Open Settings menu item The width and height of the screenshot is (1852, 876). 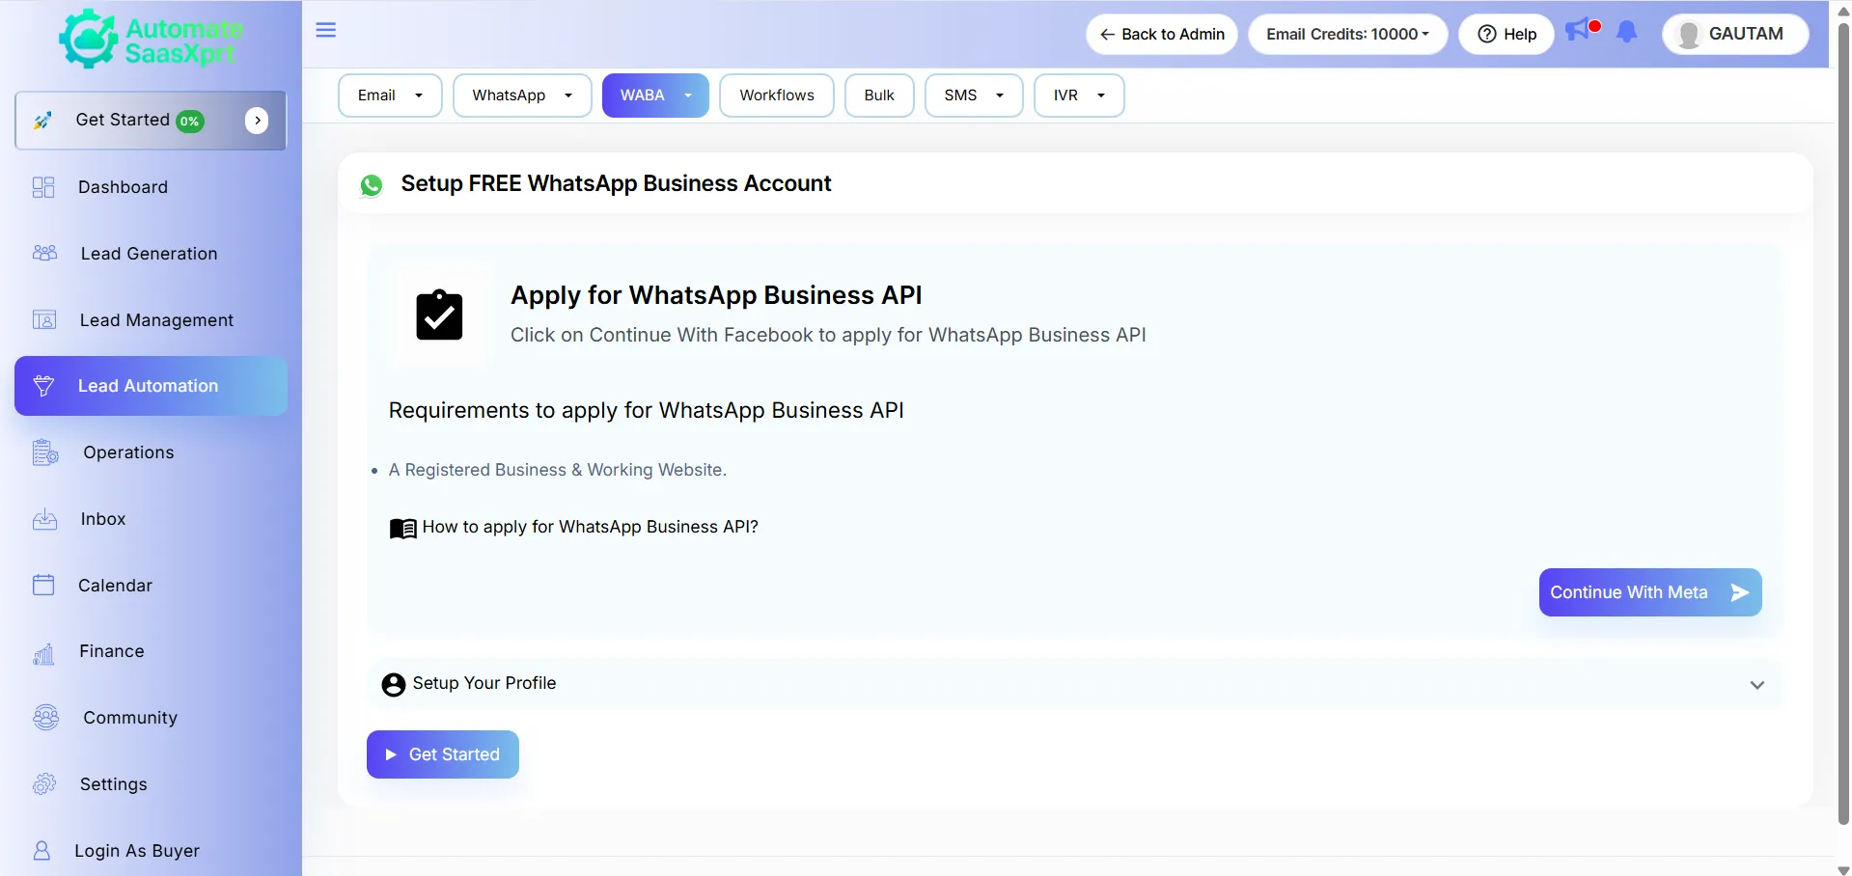pos(151,784)
